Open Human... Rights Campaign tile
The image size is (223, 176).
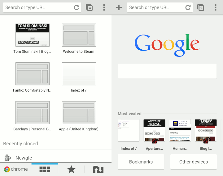tap(180, 130)
